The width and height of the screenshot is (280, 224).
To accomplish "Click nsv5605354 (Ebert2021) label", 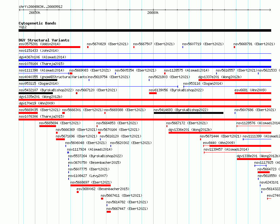I will tap(136, 70).
